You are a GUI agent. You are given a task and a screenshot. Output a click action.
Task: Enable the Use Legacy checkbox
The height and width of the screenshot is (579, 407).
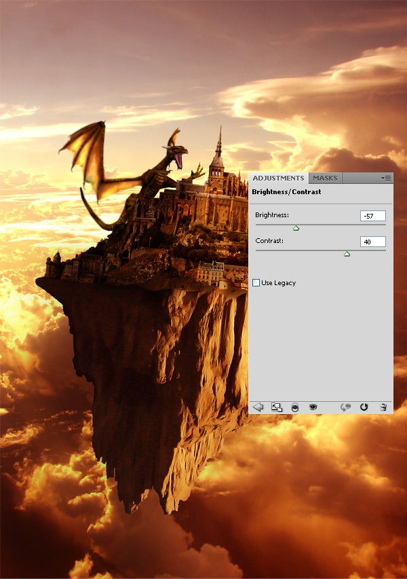pyautogui.click(x=256, y=283)
